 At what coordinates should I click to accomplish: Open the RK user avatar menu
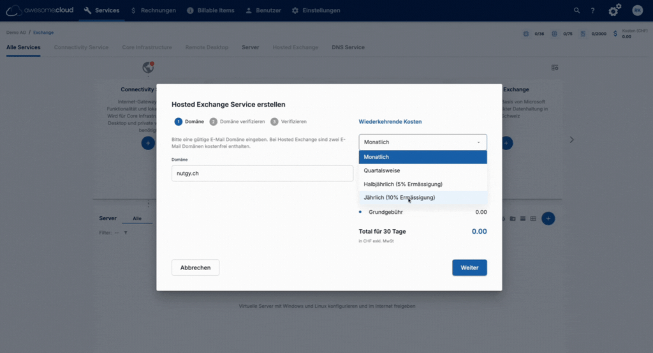coord(638,10)
